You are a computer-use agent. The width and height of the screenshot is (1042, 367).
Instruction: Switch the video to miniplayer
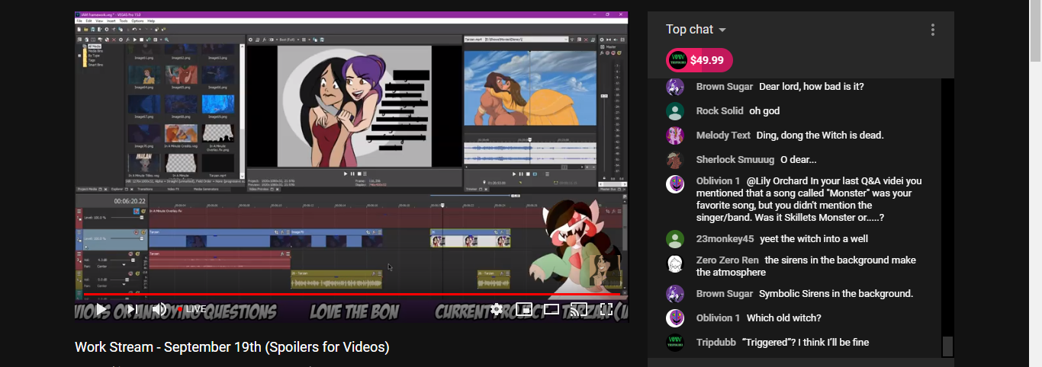[x=524, y=309]
